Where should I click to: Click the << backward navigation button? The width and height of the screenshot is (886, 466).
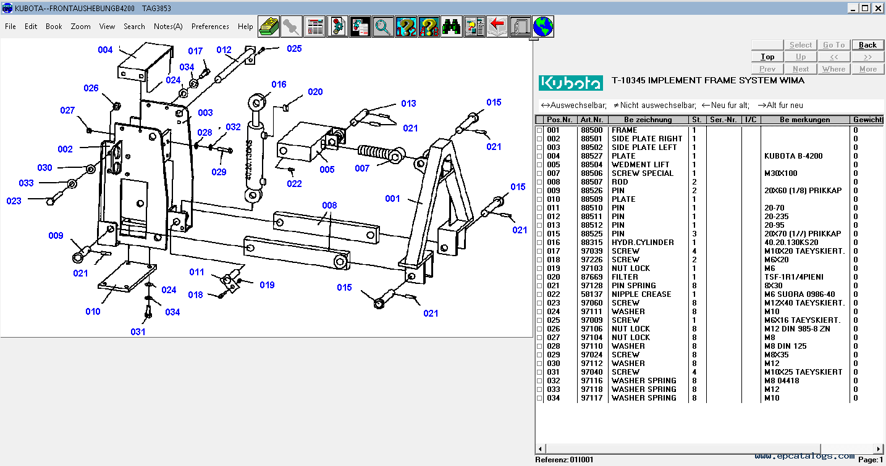click(834, 57)
